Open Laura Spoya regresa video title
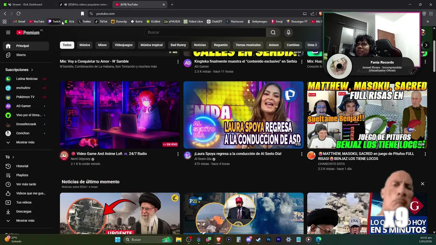The width and height of the screenshot is (436, 245). click(x=238, y=154)
